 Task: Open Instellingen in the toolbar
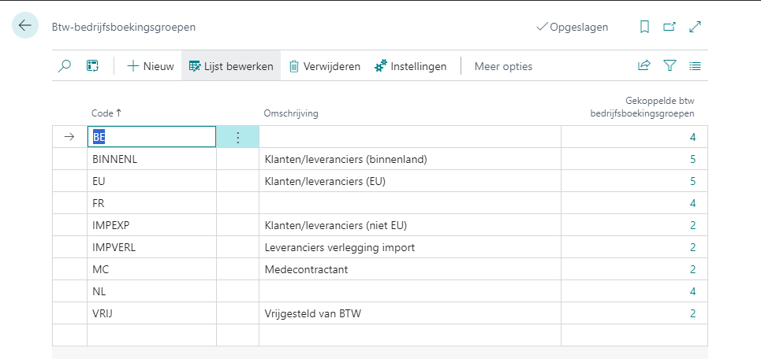(411, 66)
